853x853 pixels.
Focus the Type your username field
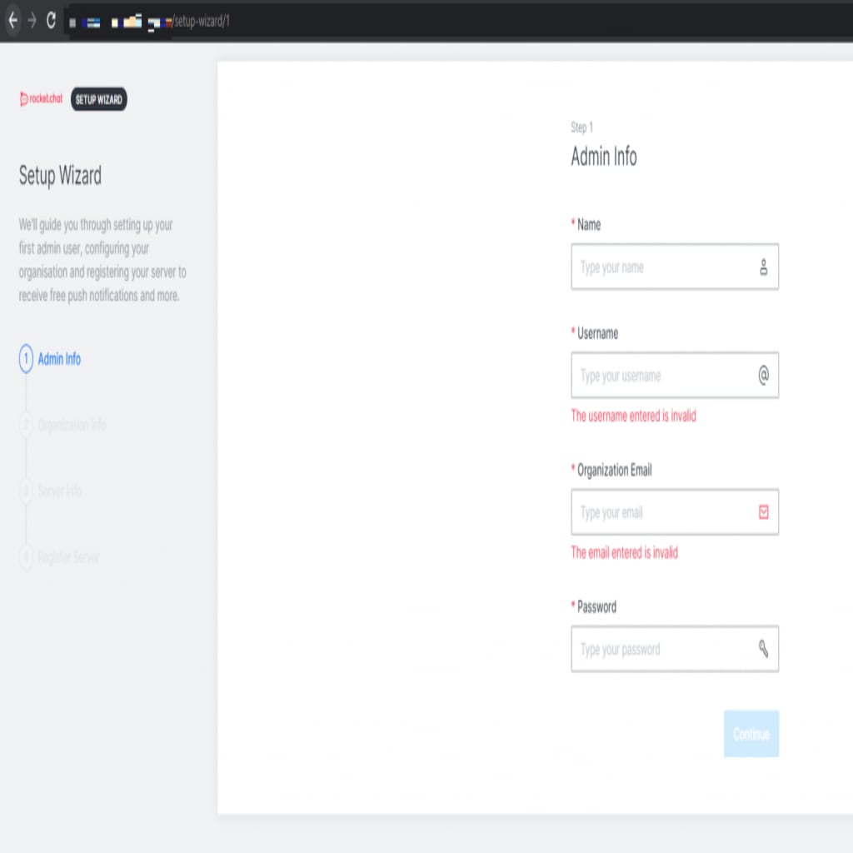click(x=675, y=376)
